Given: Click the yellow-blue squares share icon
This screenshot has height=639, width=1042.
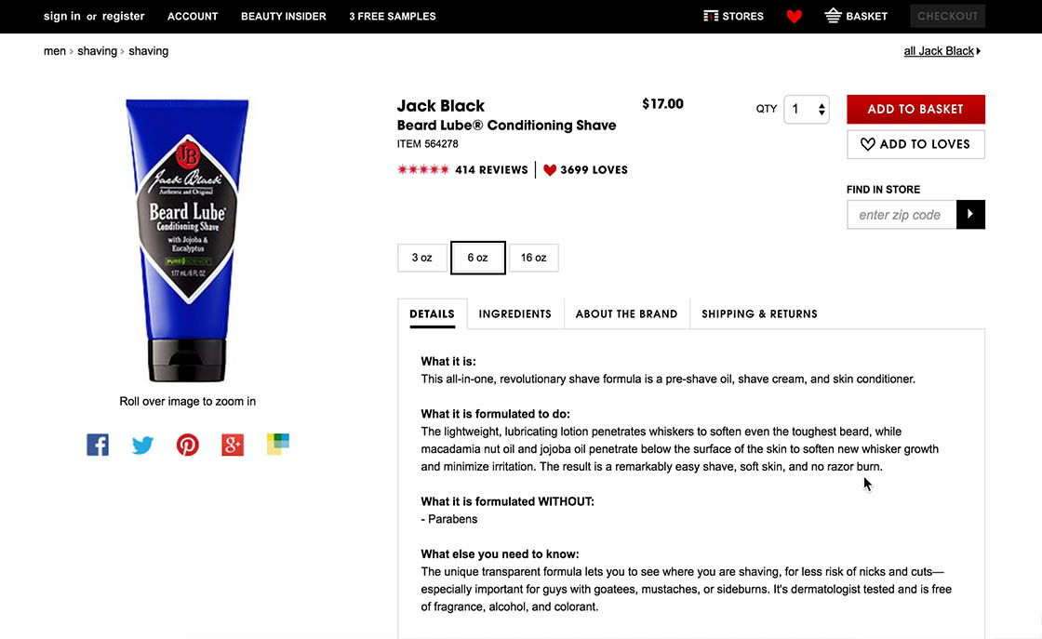Looking at the screenshot, I should pos(278,444).
